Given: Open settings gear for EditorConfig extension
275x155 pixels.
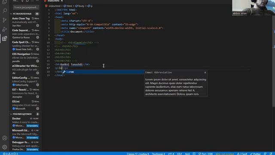Looking at the screenshot, I should click(x=37, y=85).
